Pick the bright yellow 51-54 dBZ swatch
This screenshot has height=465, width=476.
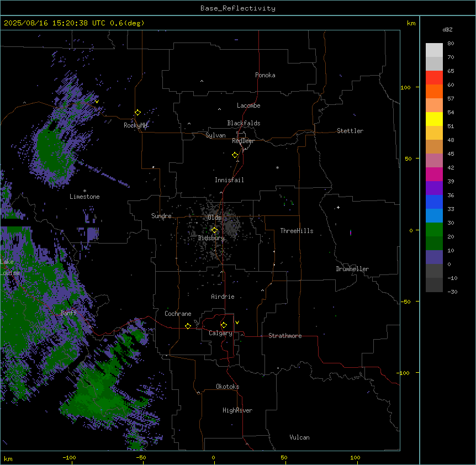click(434, 119)
